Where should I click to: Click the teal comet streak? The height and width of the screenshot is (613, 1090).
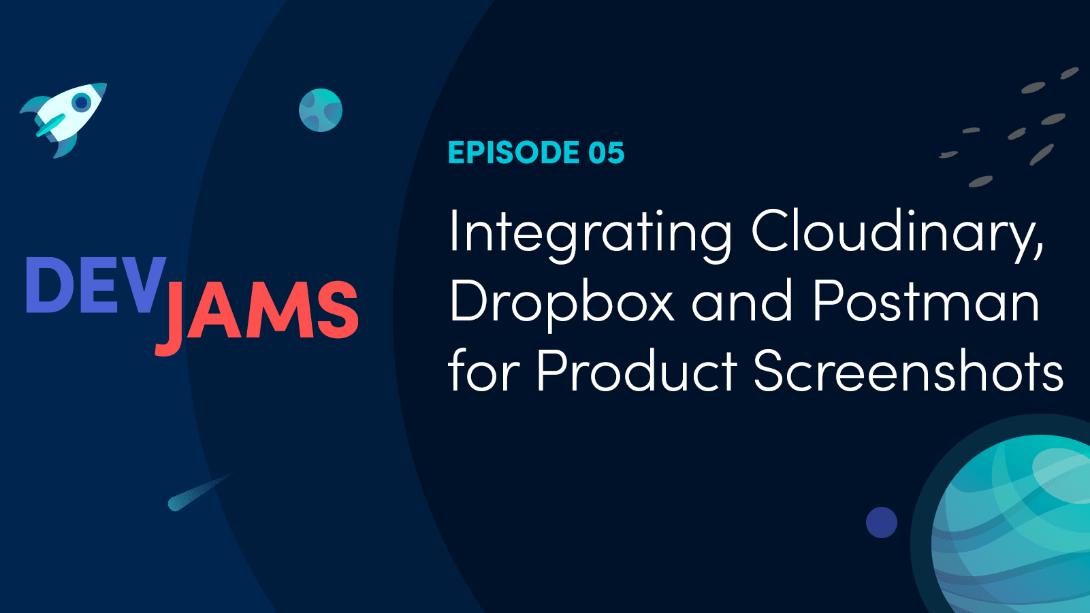coord(201,491)
